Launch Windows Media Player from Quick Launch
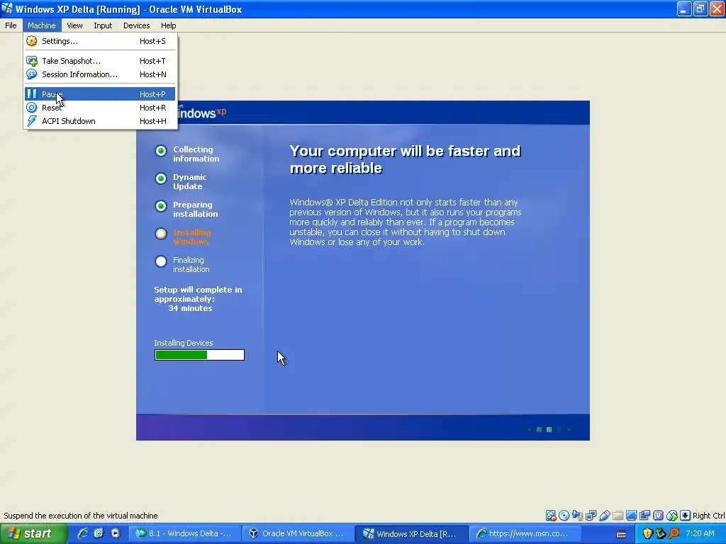 click(115, 533)
